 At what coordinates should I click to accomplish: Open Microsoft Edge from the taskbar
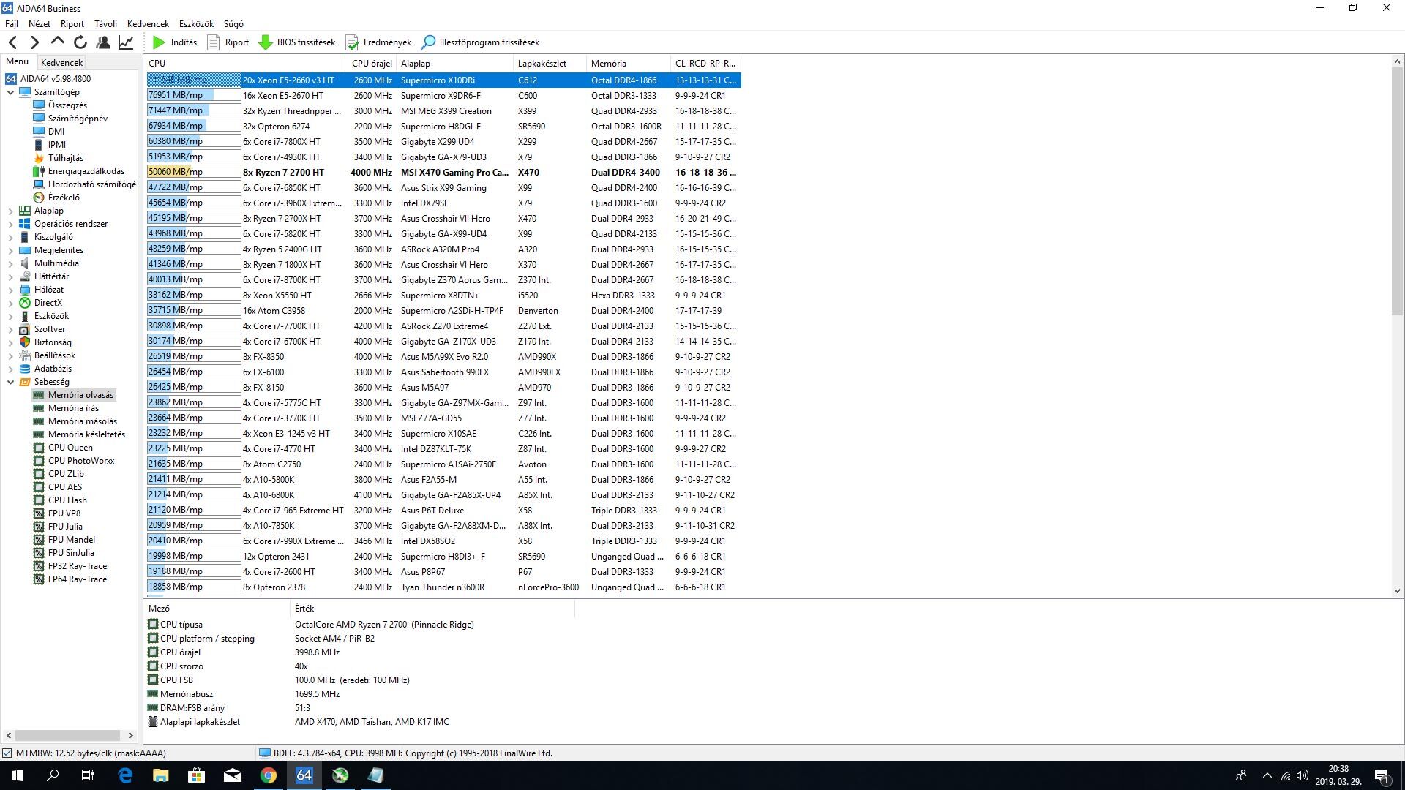tap(125, 775)
